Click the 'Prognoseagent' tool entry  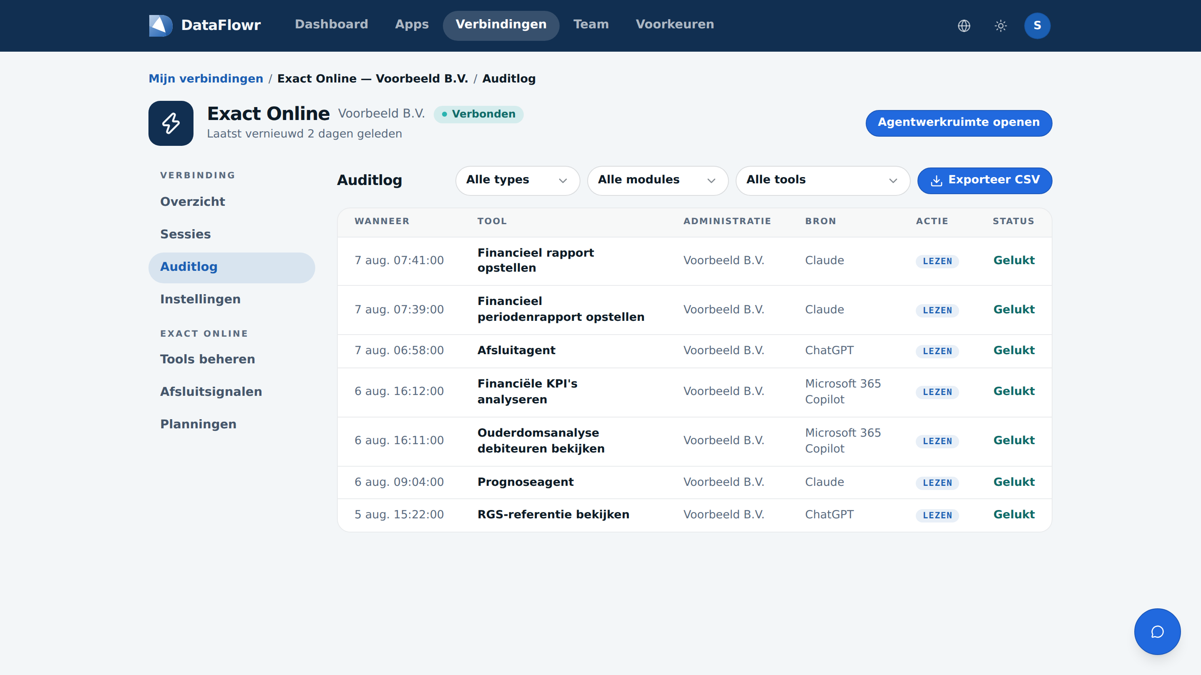[525, 482]
